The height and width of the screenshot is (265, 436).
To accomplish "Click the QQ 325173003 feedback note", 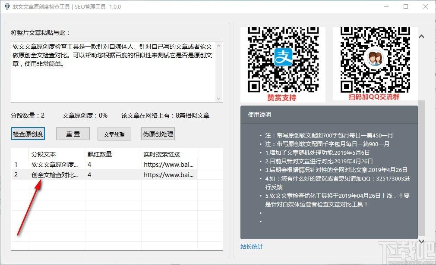I will [x=337, y=183].
